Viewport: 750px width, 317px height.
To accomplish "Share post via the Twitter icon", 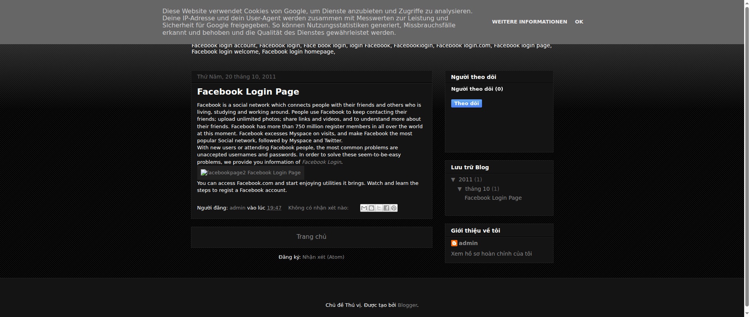I will pos(379,208).
